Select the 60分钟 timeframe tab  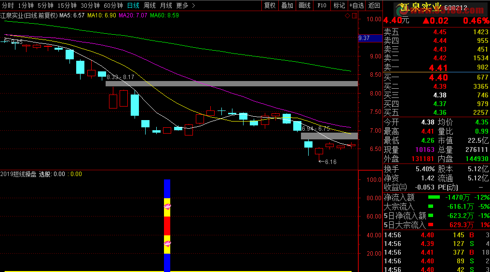[x=113, y=5]
